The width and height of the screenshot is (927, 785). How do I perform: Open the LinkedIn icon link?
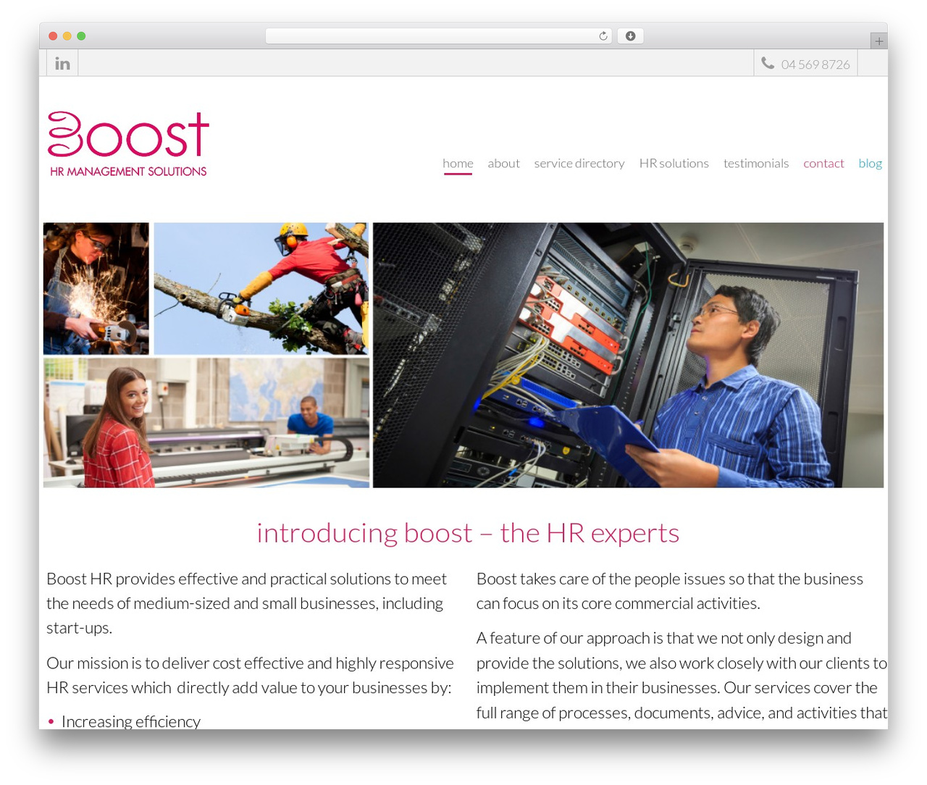pos(63,64)
